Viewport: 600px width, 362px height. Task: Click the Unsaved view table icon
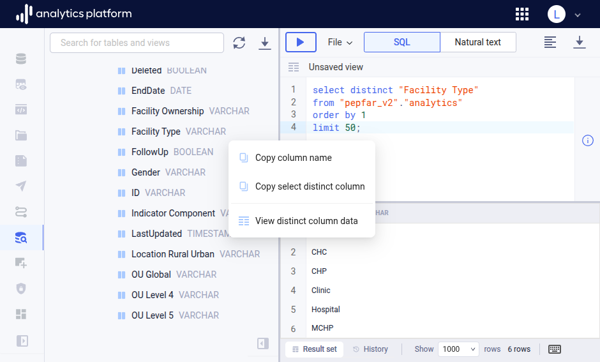pos(294,67)
